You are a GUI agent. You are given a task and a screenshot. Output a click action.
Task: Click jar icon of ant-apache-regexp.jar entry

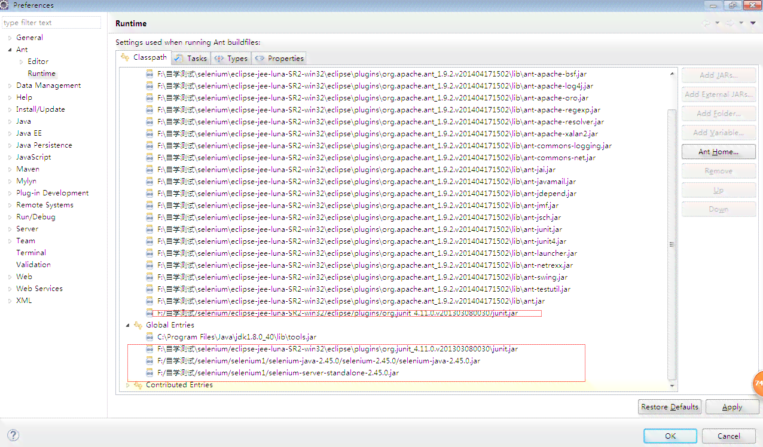click(x=149, y=110)
